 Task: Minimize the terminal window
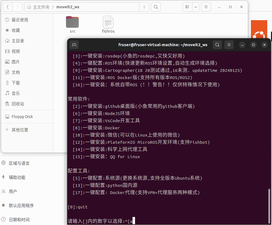242,45
